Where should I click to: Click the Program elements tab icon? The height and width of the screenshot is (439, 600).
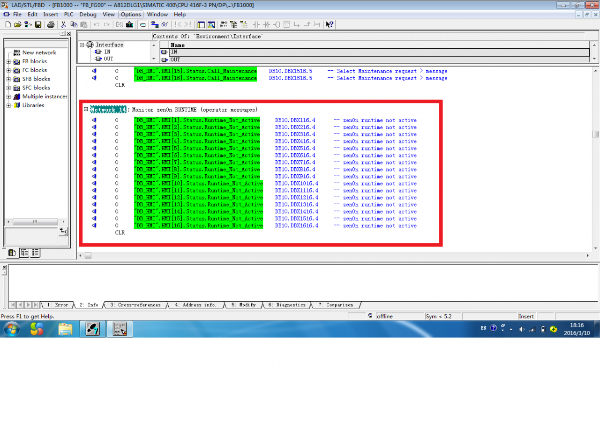(x=12, y=253)
